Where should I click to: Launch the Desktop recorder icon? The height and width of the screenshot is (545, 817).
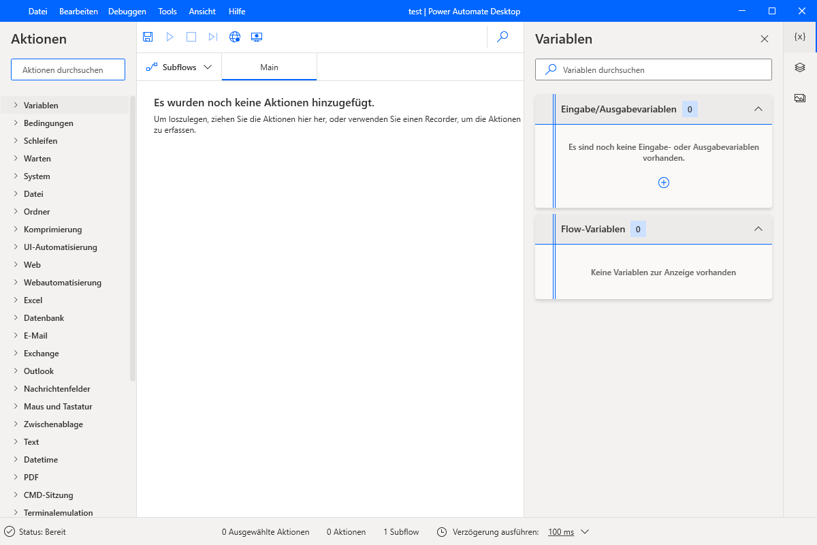[257, 37]
